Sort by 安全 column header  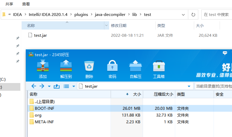pyautogui.click(x=223, y=94)
